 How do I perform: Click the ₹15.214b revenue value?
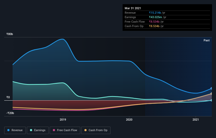click(155, 13)
